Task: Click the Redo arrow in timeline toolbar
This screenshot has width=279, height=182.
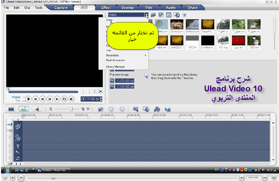Action: (122, 109)
